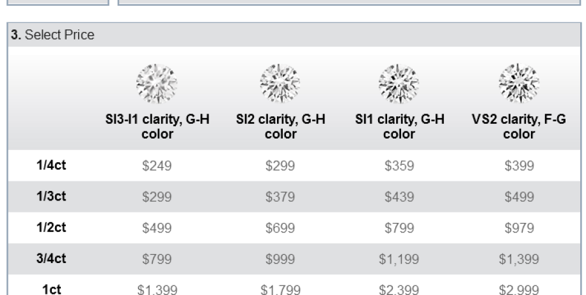Viewport: 586px width, 295px height.
Task: Pick the $439 price option
Action: click(x=399, y=197)
